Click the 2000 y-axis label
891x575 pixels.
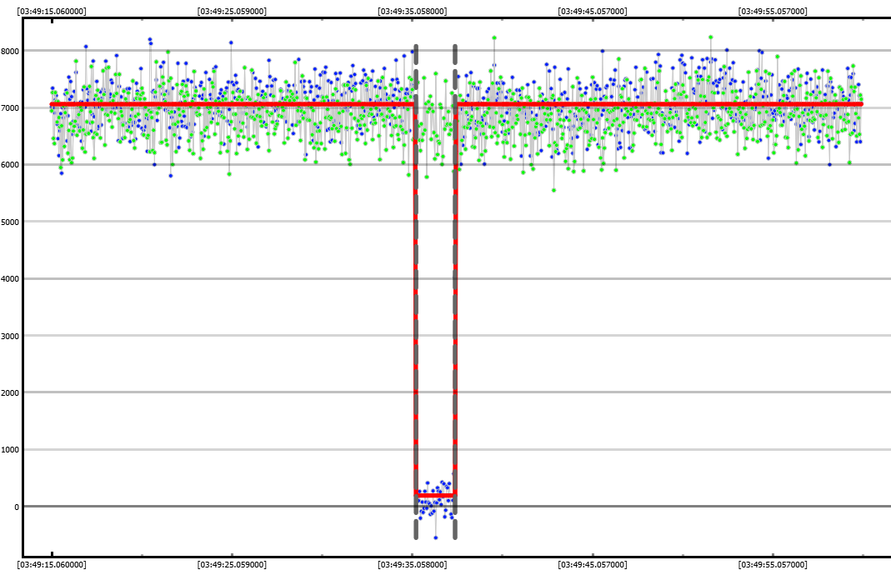pyautogui.click(x=10, y=393)
